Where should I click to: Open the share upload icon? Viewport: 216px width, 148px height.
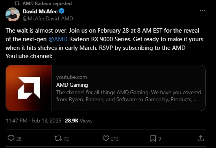coord(201,138)
